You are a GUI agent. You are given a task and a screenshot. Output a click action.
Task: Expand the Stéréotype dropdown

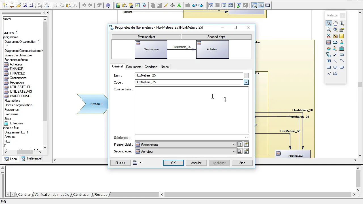click(246, 138)
